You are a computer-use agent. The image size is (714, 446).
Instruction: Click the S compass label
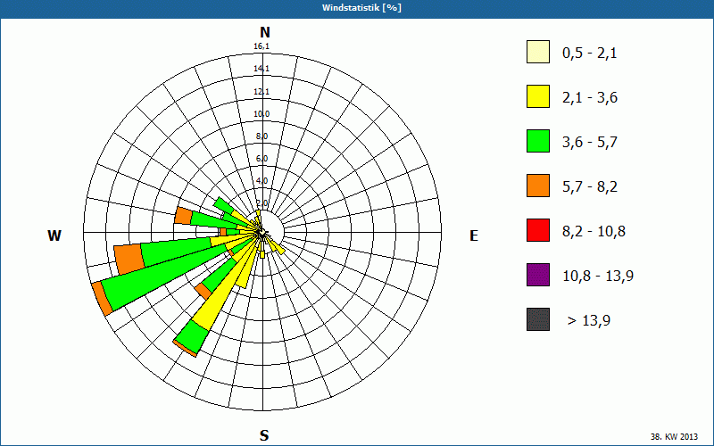pyautogui.click(x=264, y=435)
